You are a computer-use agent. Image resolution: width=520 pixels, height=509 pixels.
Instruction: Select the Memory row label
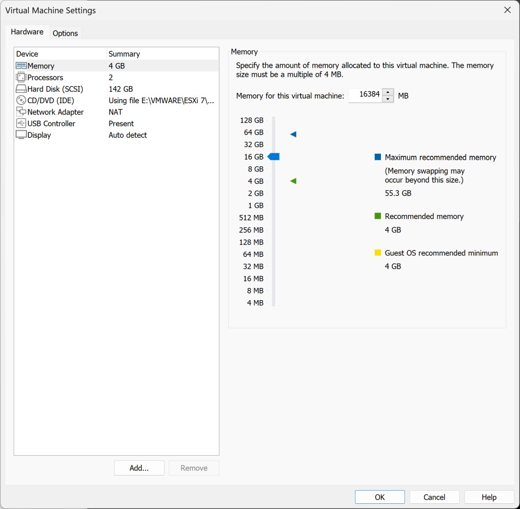coord(41,66)
